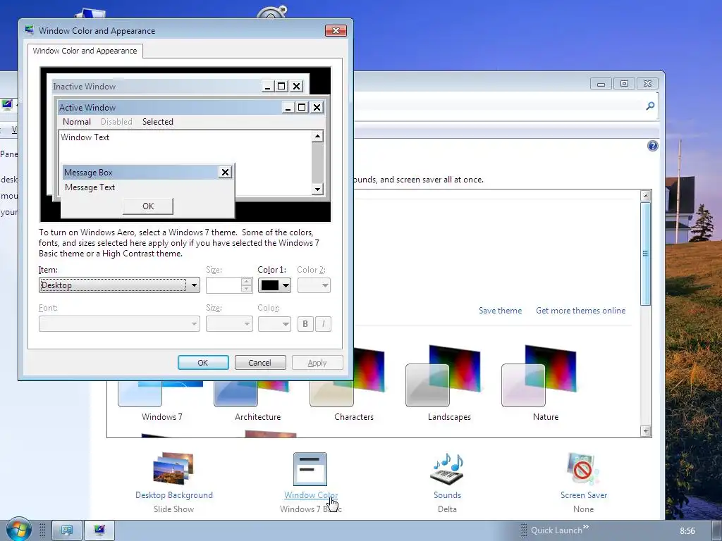The image size is (722, 541).
Task: Expand Quick Launch toolbar chevron
Action: click(x=586, y=527)
